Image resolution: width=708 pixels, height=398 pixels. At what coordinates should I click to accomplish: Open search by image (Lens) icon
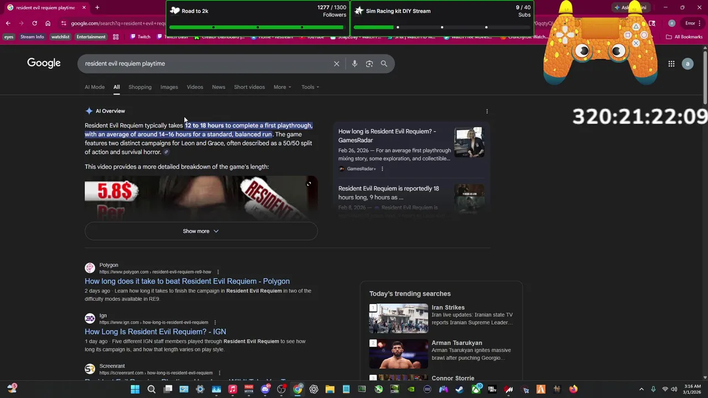click(x=369, y=64)
